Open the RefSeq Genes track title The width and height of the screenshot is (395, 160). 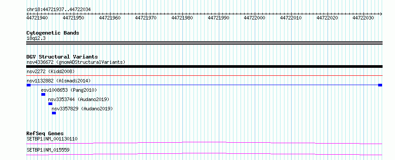point(45,133)
